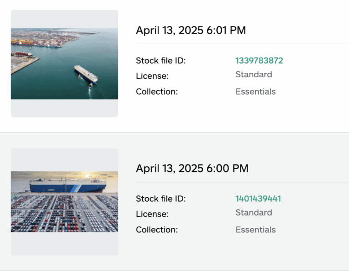
Task: Click stock file ID 1339783872 link
Action: click(x=259, y=60)
